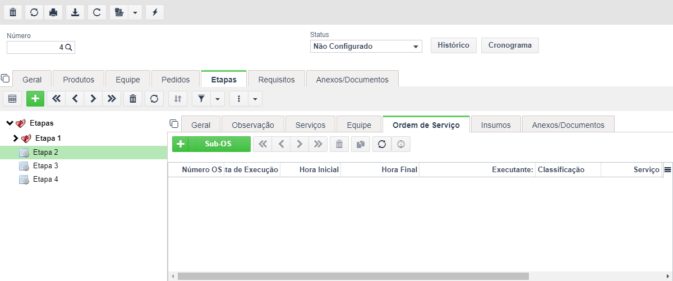Click the sync arrows icon in top toolbar
The width and height of the screenshot is (673, 281).
pos(34,12)
